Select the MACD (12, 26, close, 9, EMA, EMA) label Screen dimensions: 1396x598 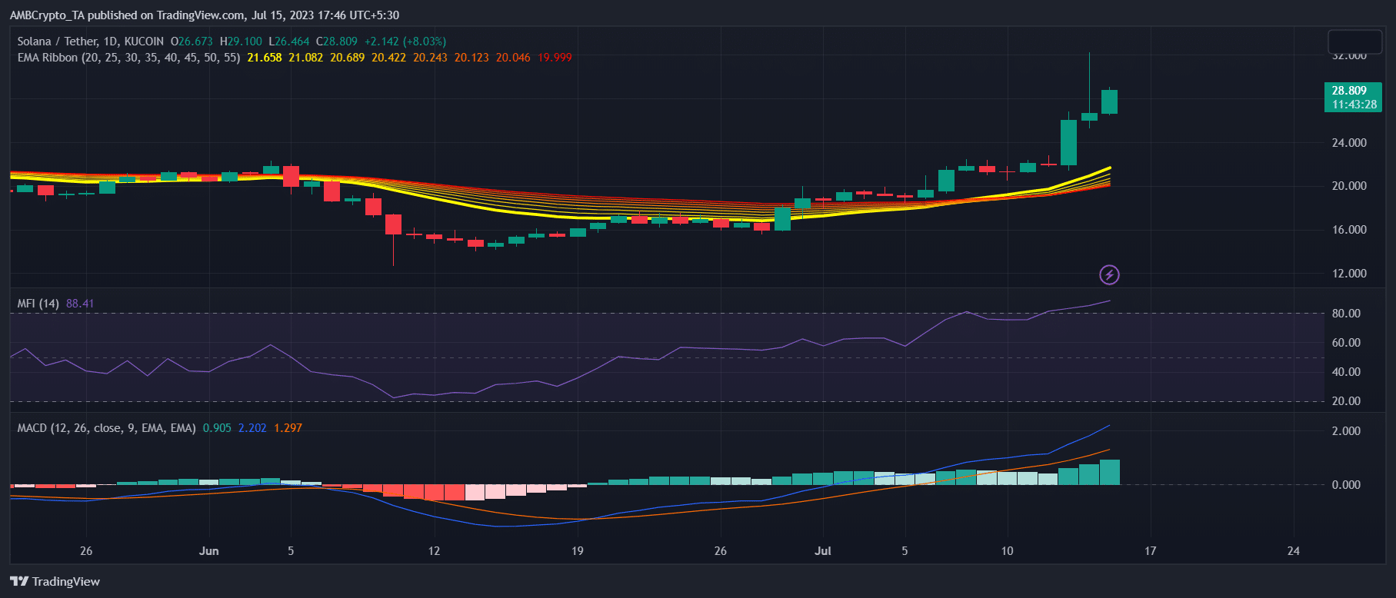(x=107, y=428)
